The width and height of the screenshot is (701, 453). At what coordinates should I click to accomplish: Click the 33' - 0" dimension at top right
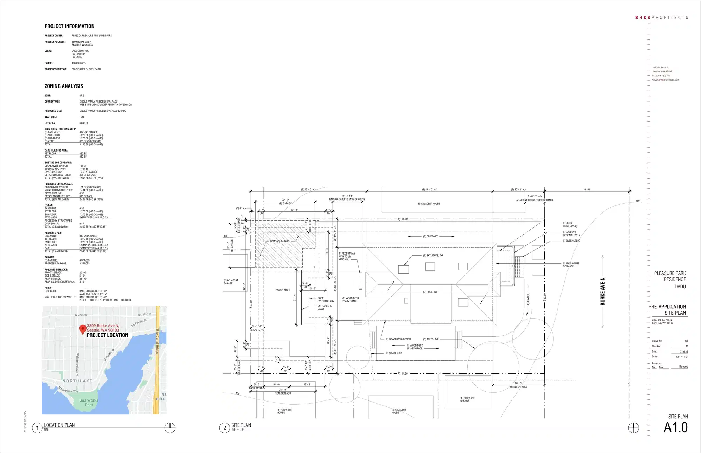(587, 190)
